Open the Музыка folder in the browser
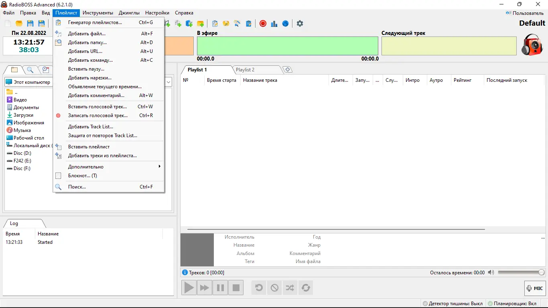This screenshot has height=308, width=548. coord(19,130)
